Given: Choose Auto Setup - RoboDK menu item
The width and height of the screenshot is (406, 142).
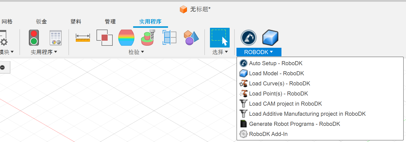Looking at the screenshot, I should tap(320, 63).
